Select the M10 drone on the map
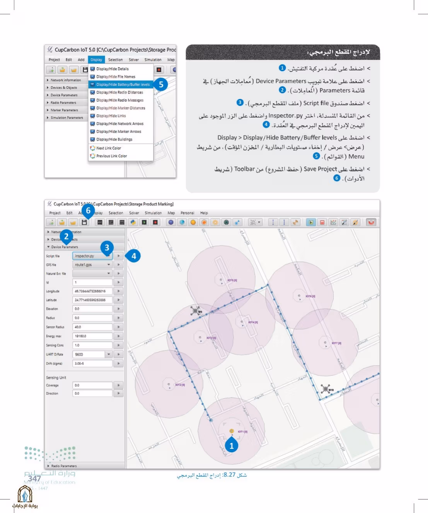The image size is (428, 513). tap(325, 388)
